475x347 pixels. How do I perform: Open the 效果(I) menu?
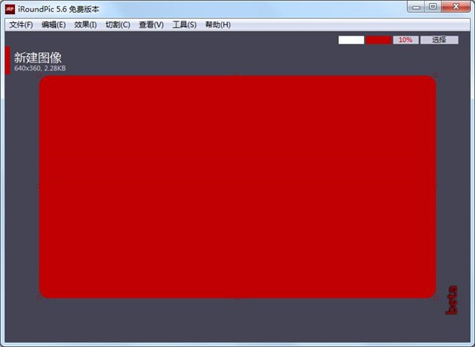[x=85, y=25]
